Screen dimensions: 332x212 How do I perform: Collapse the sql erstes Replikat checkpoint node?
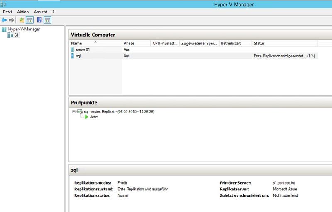74,112
